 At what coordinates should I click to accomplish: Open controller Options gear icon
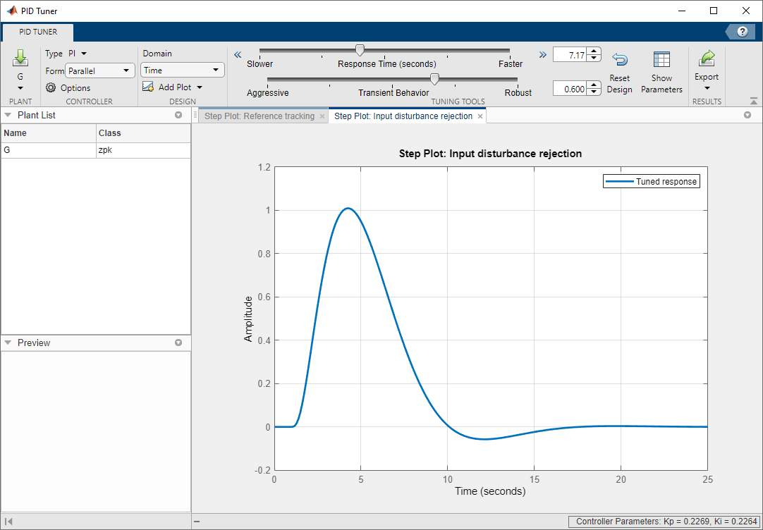click(x=51, y=88)
